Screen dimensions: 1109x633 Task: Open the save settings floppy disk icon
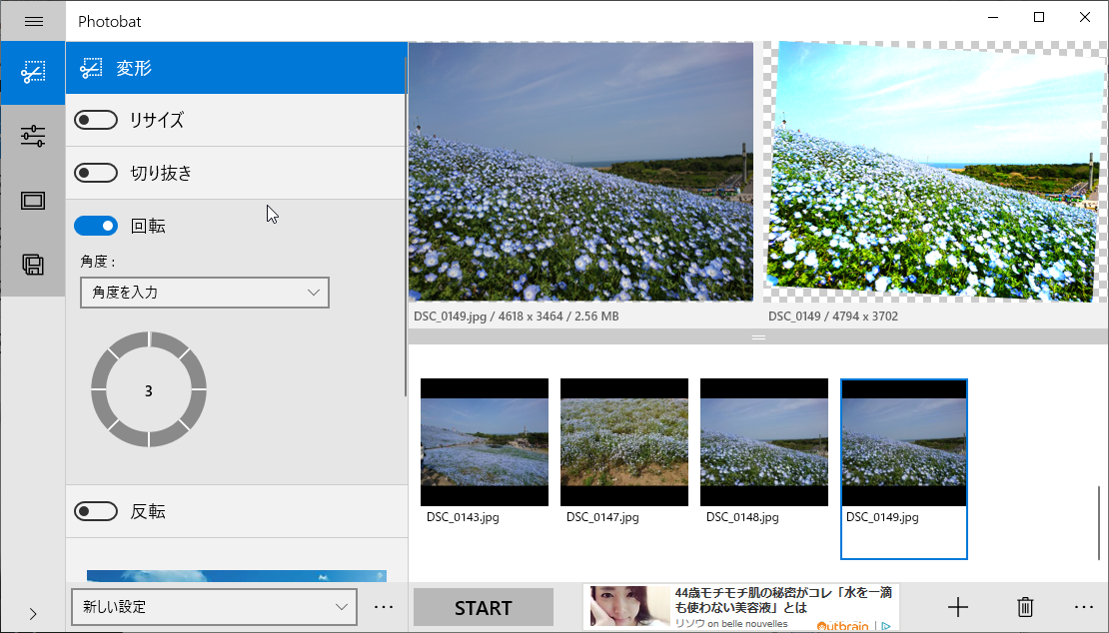[33, 265]
